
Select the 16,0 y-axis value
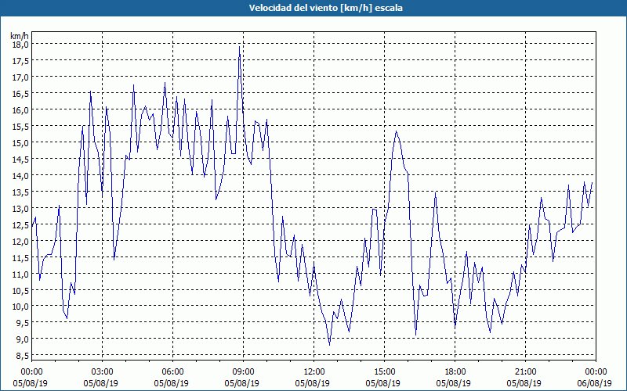20,109
